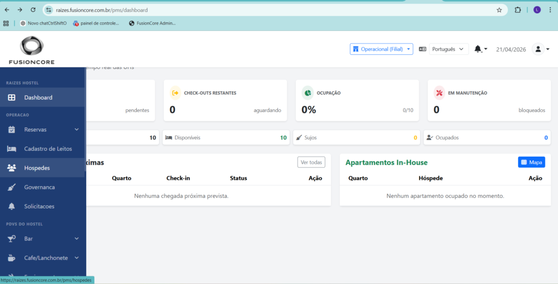Expand the Cafe/Lanchonete chevron

[x=76, y=258]
